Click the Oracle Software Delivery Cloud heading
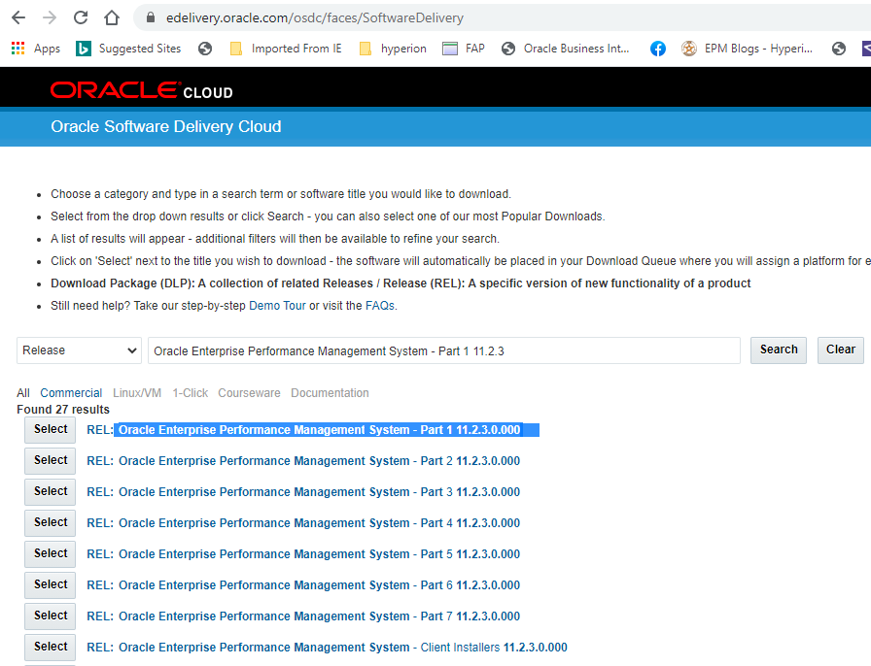Image resolution: width=871 pixels, height=666 pixels. (x=166, y=126)
